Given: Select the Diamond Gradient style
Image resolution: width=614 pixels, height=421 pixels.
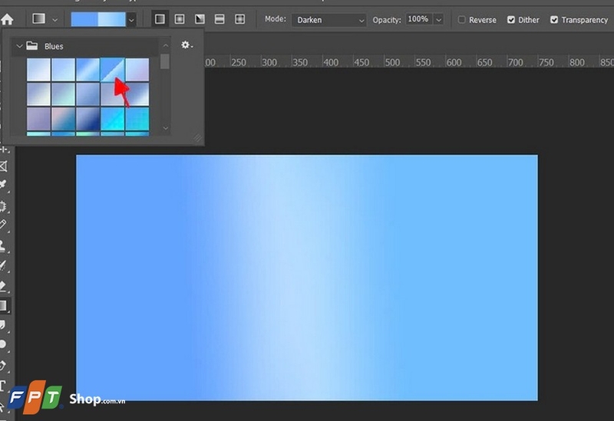Looking at the screenshot, I should tap(239, 19).
